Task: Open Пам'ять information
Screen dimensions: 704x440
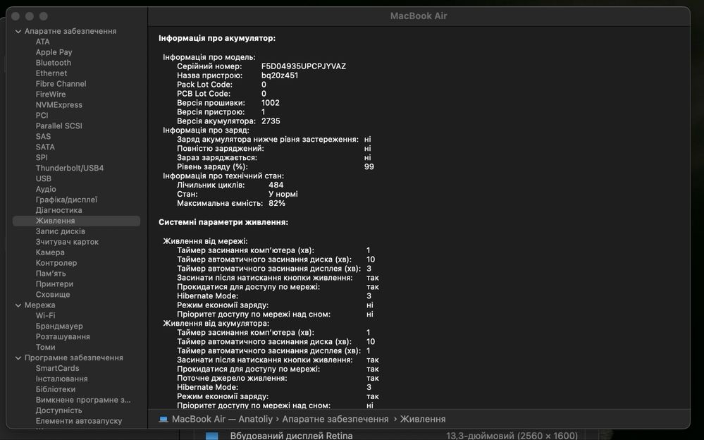Action: point(51,274)
